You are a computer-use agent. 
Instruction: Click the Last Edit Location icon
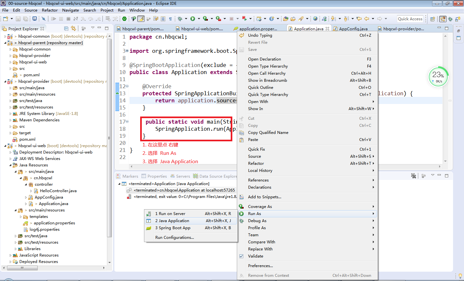(359, 19)
